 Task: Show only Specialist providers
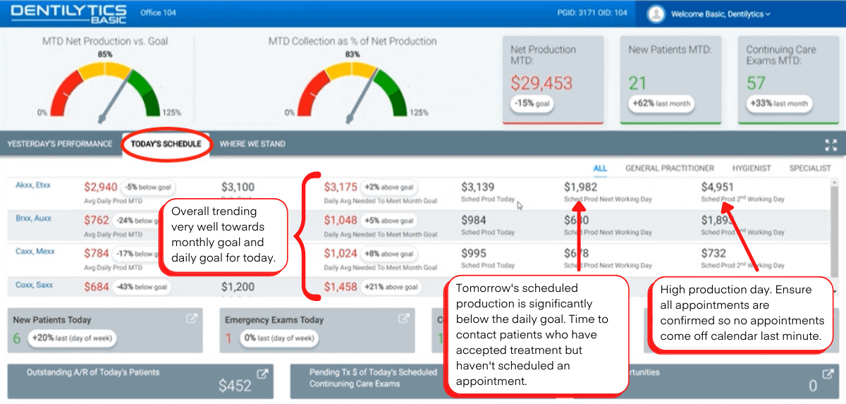(809, 169)
